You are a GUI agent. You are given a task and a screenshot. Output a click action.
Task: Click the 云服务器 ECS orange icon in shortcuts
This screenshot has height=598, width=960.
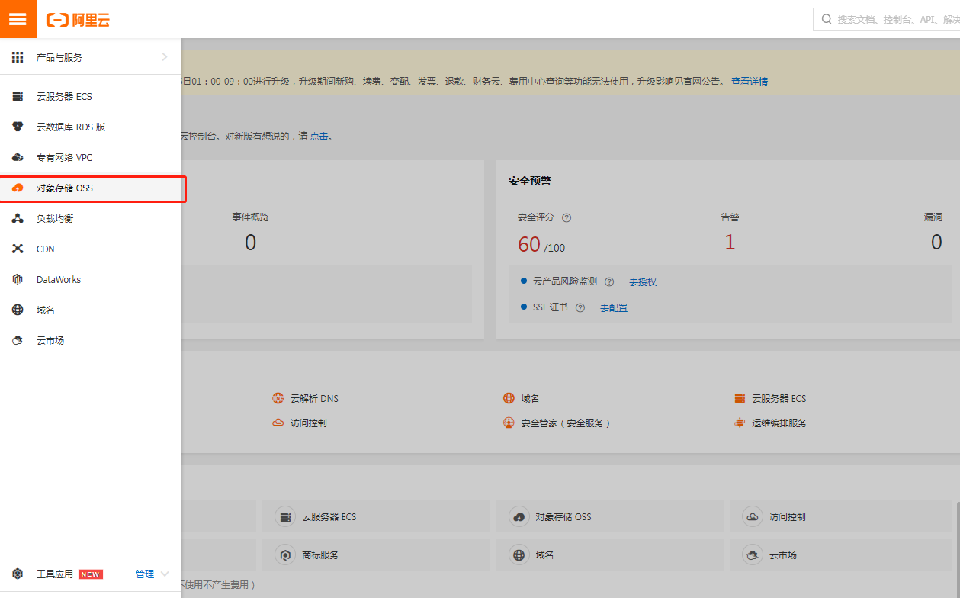coord(739,398)
